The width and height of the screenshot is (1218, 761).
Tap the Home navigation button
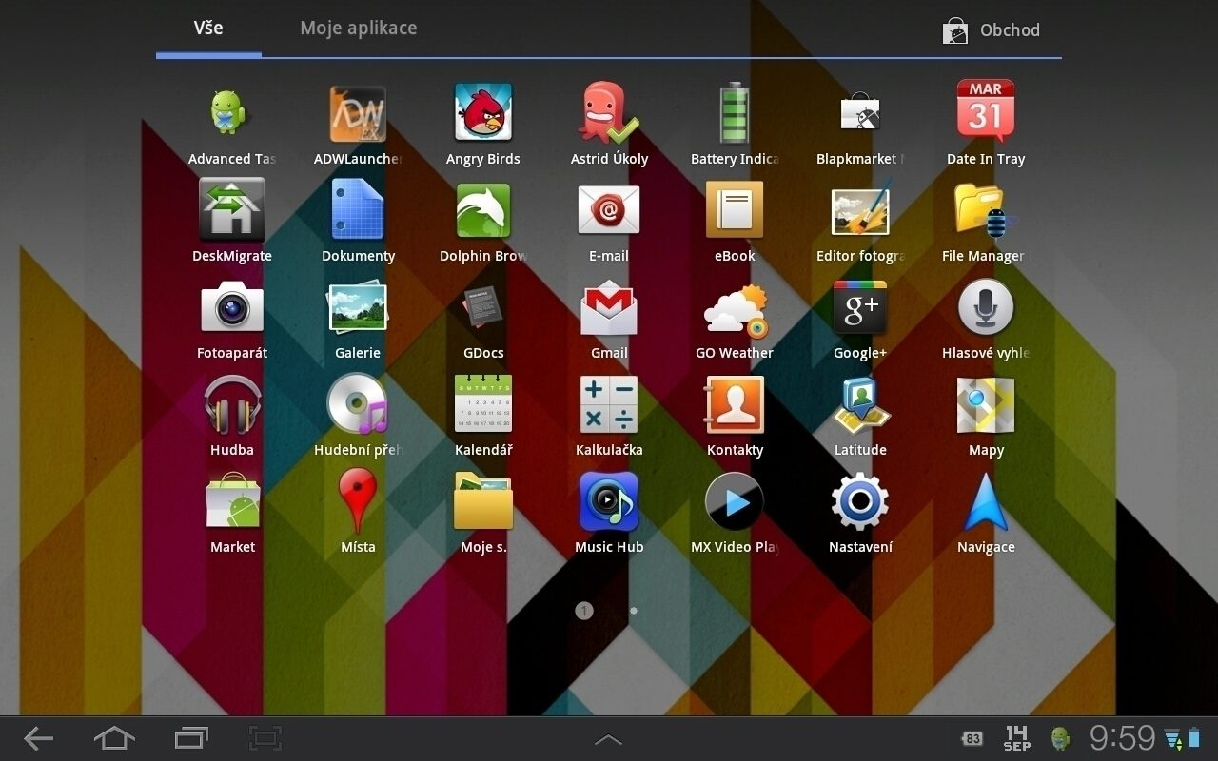[114, 737]
